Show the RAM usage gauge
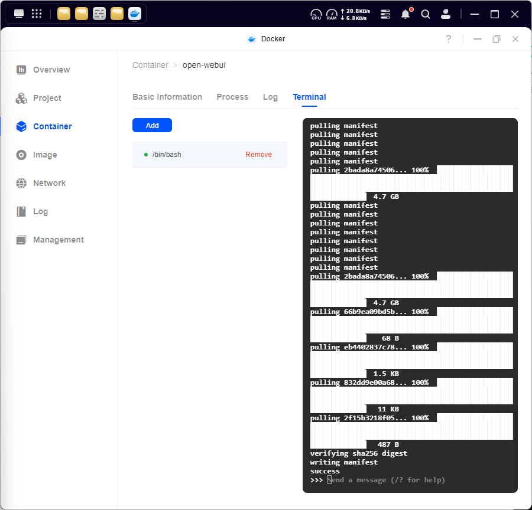The width and height of the screenshot is (532, 510). [332, 14]
